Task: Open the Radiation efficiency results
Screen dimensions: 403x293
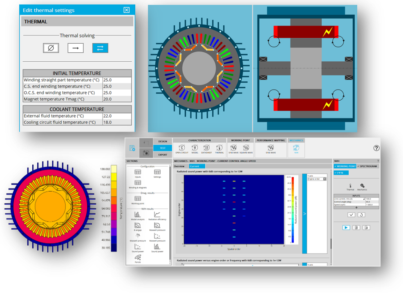Action: coord(157,216)
